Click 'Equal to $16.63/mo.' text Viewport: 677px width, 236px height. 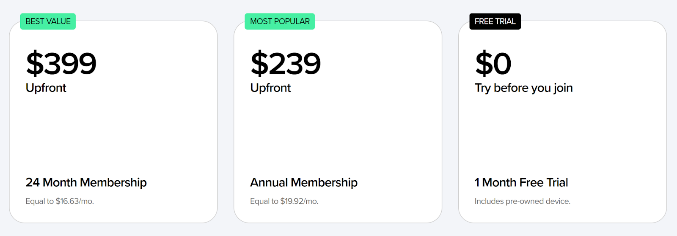tap(60, 201)
